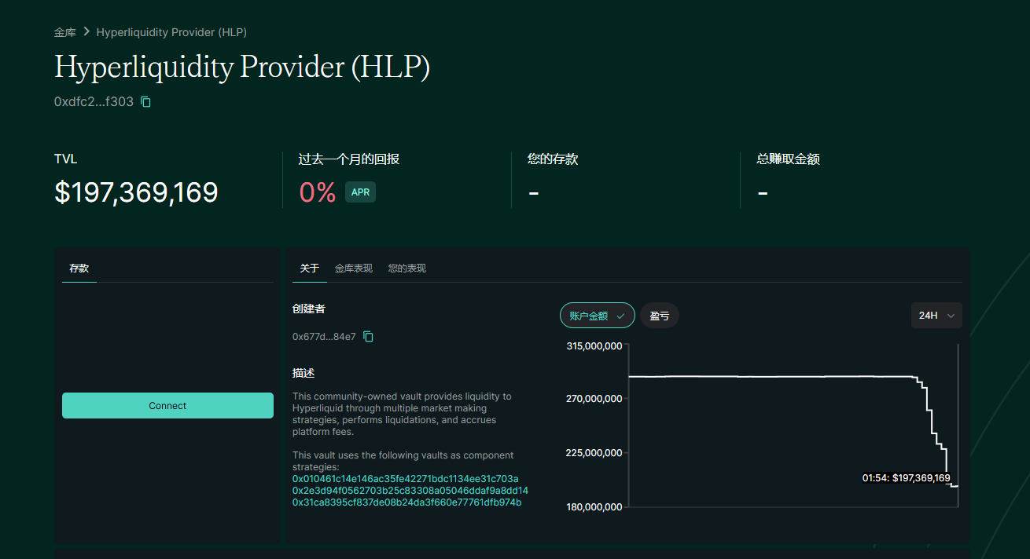Switch to the 金库表现 tab
The width and height of the screenshot is (1030, 559).
pyautogui.click(x=353, y=269)
